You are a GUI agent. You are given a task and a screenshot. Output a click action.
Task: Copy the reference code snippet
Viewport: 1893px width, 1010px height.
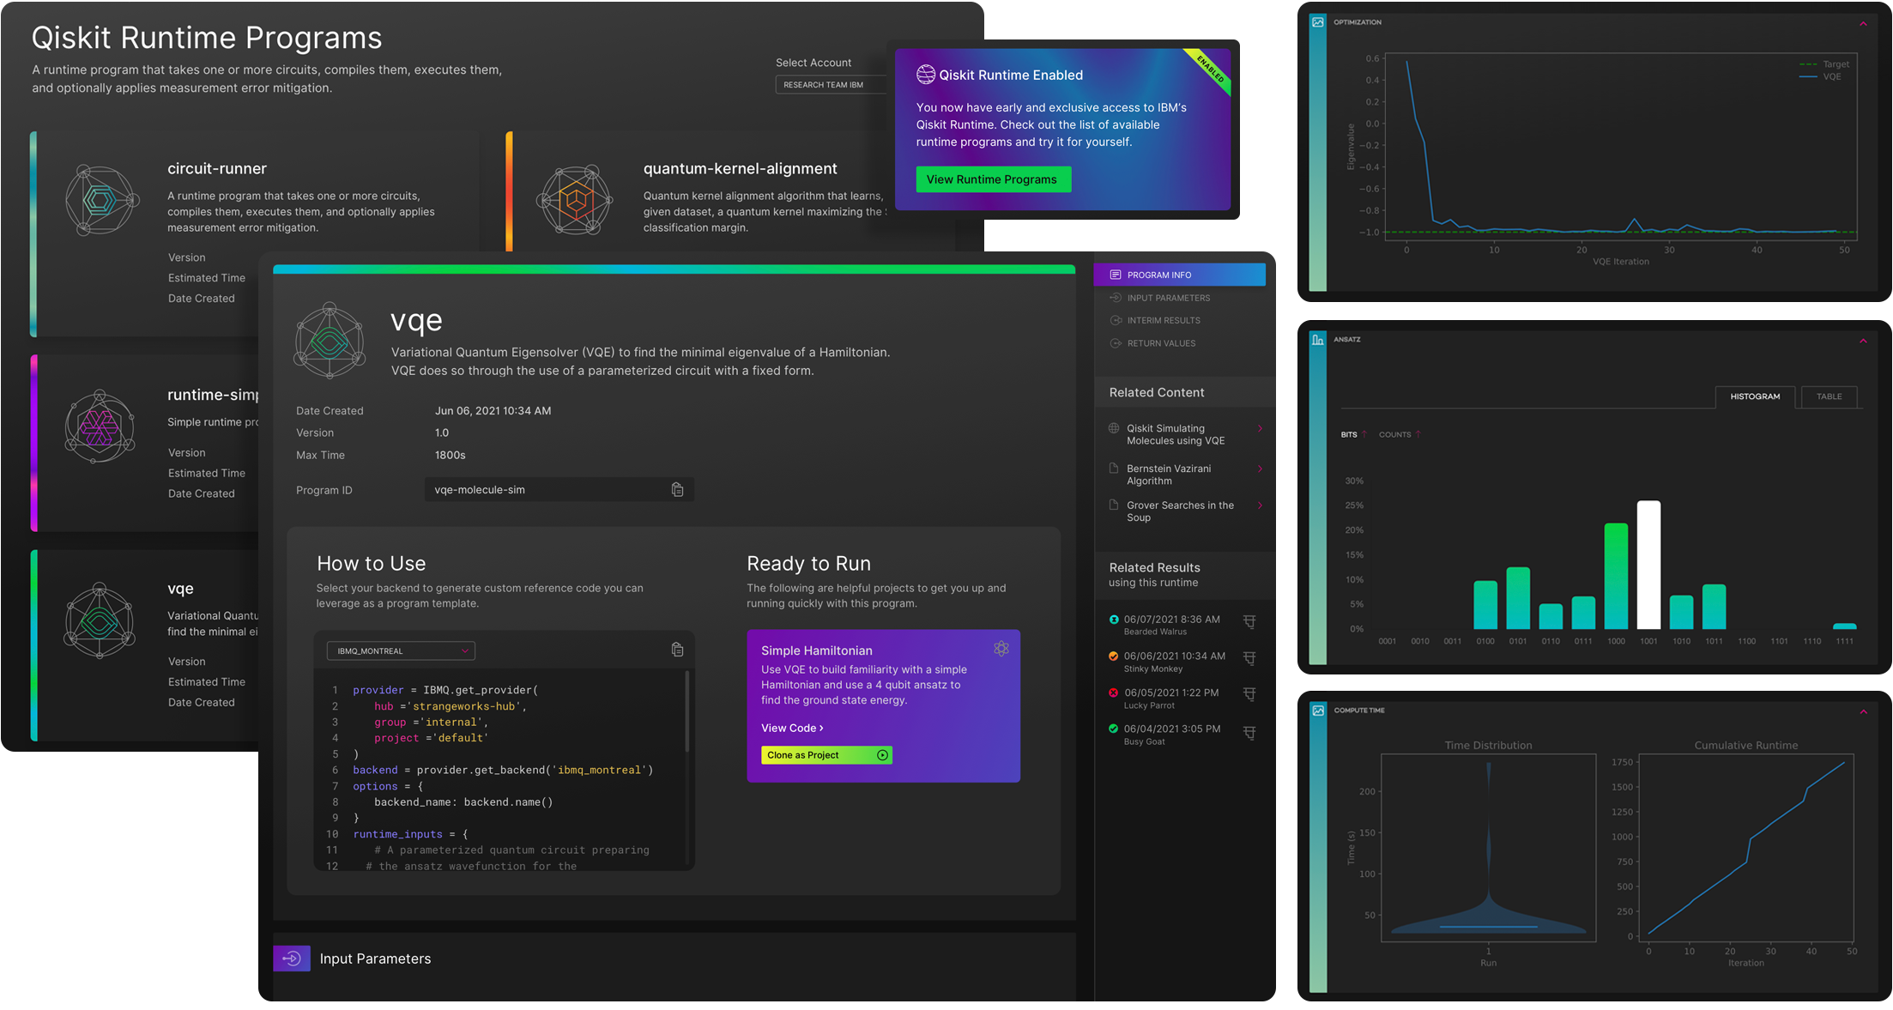[x=677, y=650]
